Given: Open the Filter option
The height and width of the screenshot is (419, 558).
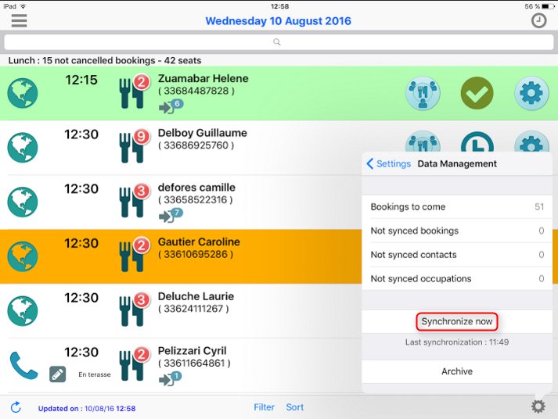Looking at the screenshot, I should pos(265,407).
